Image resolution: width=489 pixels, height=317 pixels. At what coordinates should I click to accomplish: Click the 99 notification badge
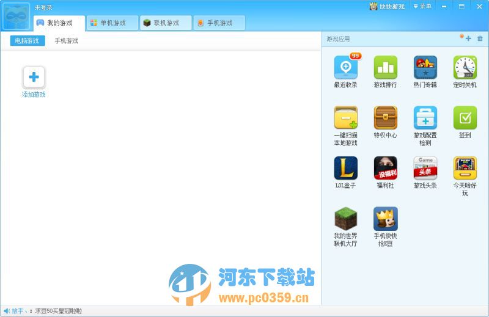pyautogui.click(x=355, y=56)
